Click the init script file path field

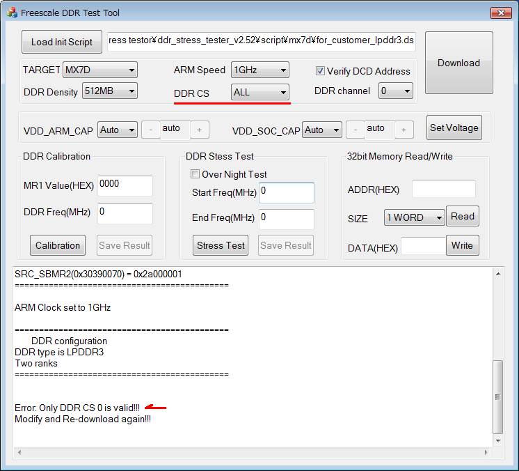(261, 41)
